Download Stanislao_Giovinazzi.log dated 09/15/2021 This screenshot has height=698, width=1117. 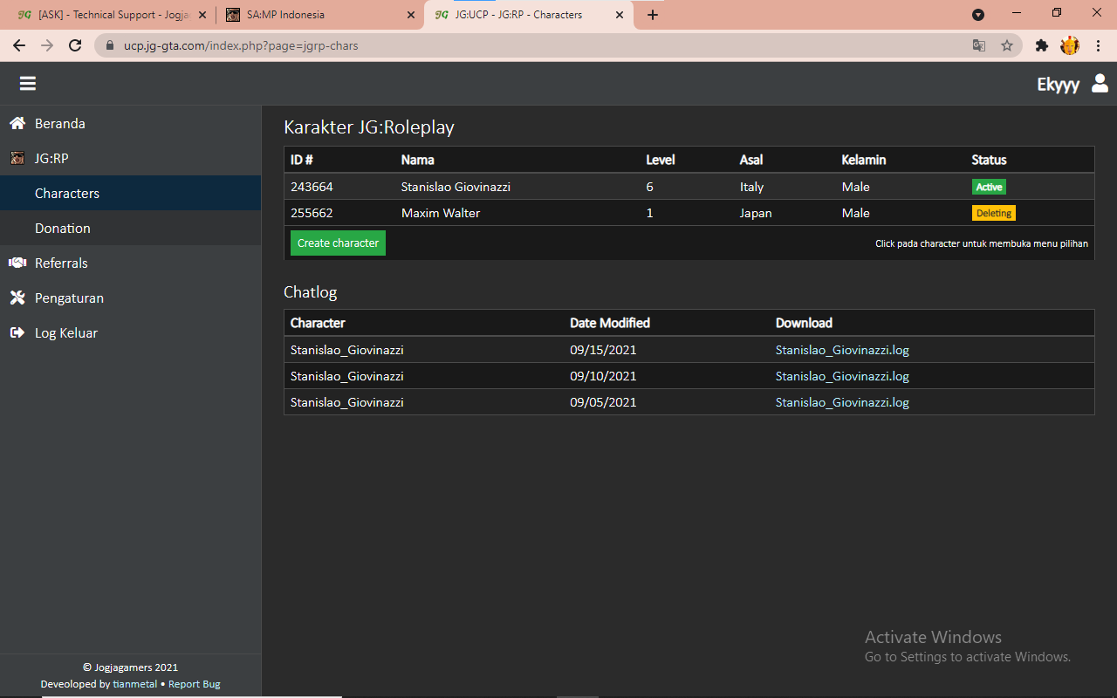click(842, 350)
